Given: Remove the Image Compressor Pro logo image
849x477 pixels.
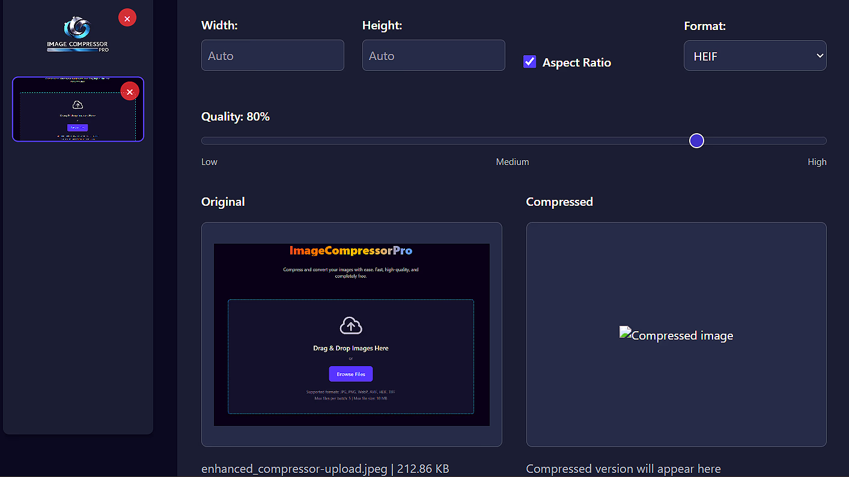Looking at the screenshot, I should pos(127,18).
